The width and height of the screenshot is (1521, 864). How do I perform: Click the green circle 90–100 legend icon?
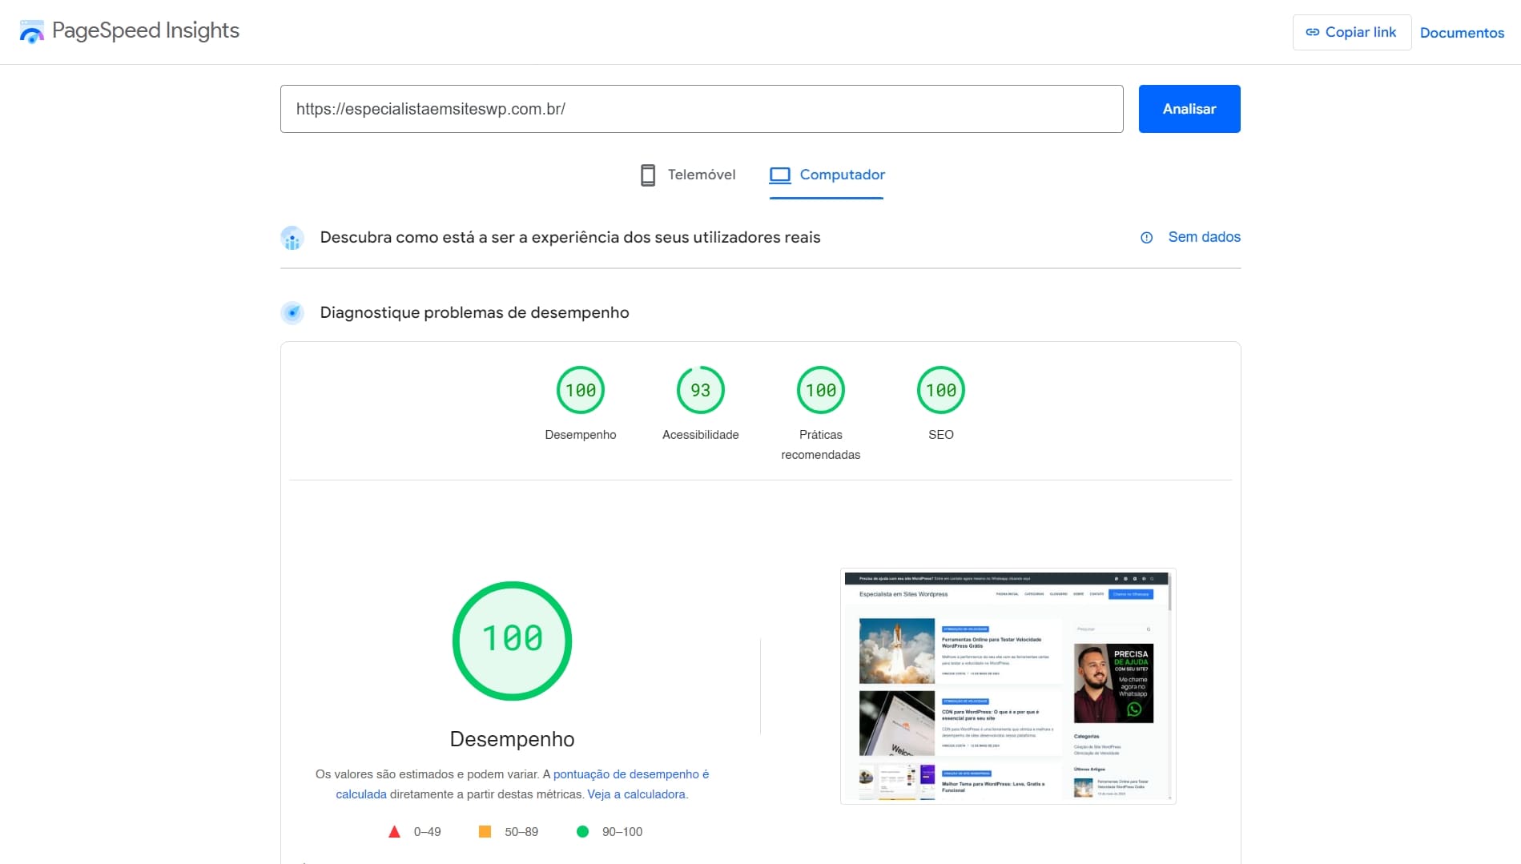click(582, 832)
